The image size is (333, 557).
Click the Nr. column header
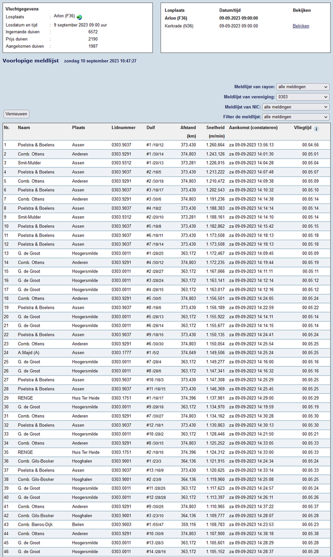pos(7,127)
